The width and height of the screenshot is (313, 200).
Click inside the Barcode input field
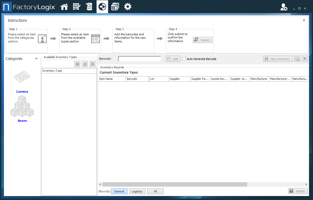coord(139,59)
